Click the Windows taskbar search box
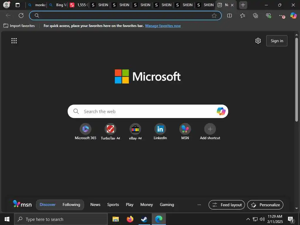 [61, 219]
